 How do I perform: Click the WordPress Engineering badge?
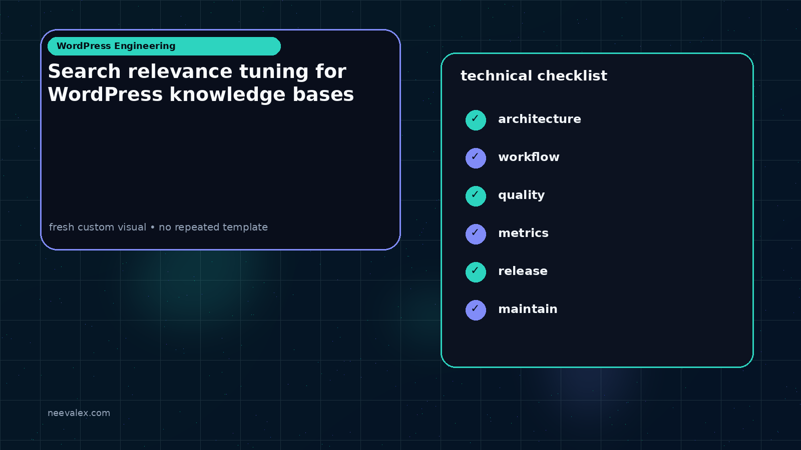[x=164, y=46]
